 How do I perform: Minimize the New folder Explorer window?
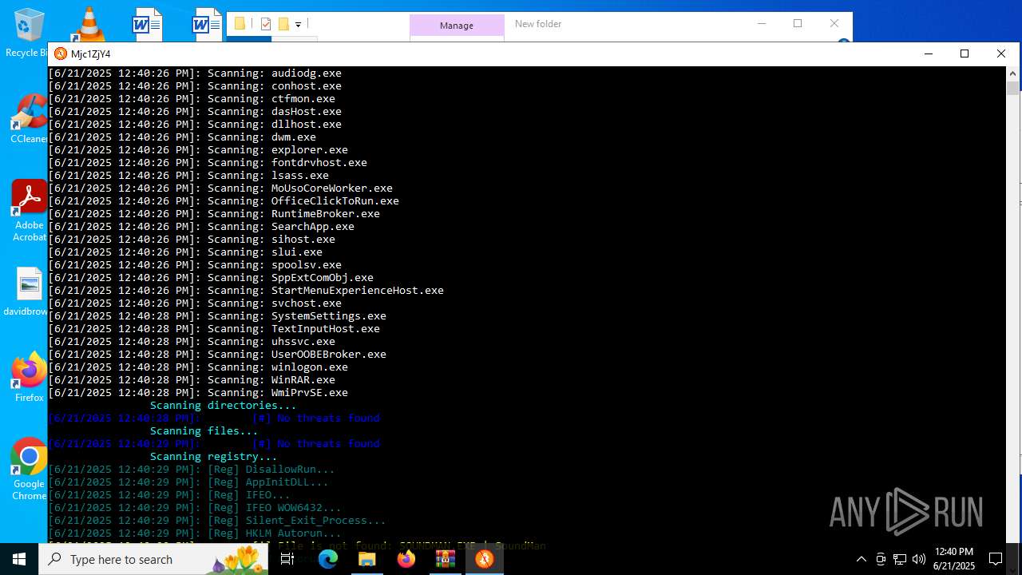[761, 23]
